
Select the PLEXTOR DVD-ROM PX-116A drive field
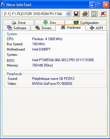(x=37, y=14)
